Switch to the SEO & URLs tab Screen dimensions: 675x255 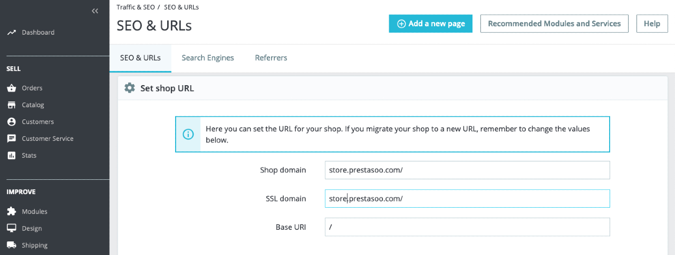click(x=140, y=58)
